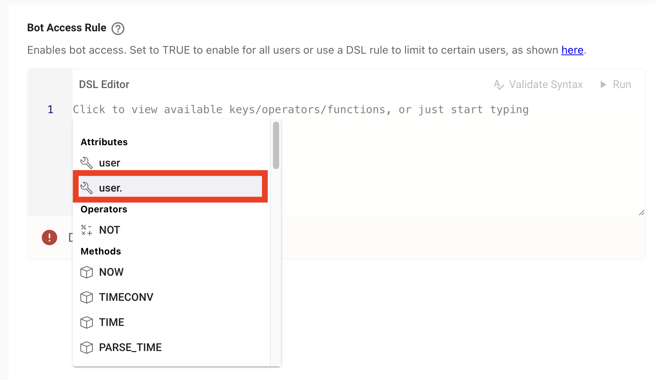Click the wrench icon next to user
Viewport: 655px width, 380px height.
(x=87, y=163)
